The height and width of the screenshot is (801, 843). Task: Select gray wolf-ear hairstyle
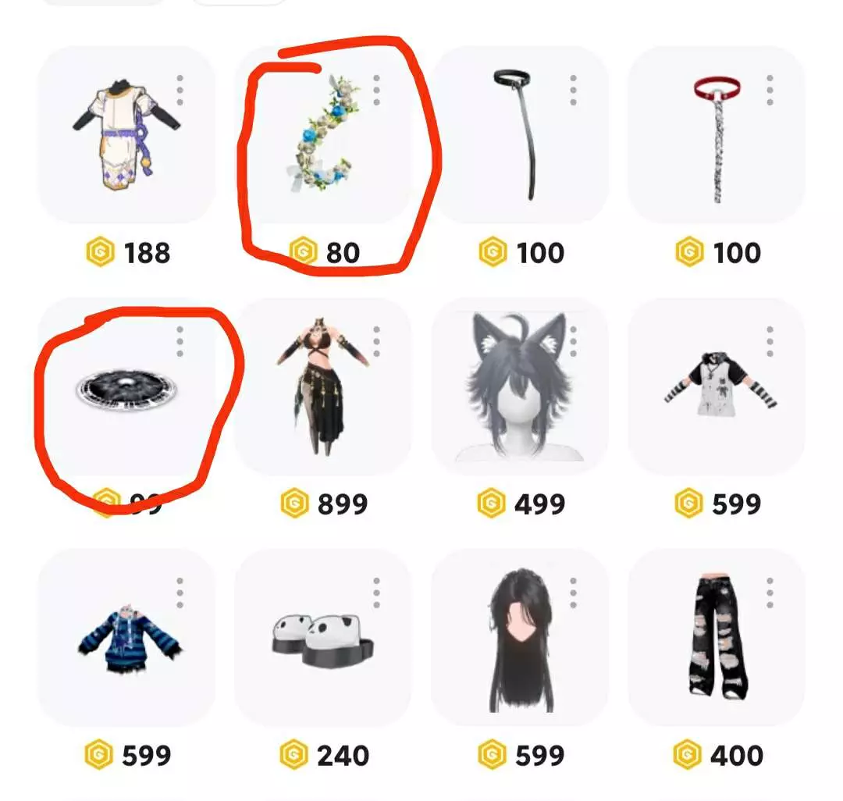pos(520,386)
